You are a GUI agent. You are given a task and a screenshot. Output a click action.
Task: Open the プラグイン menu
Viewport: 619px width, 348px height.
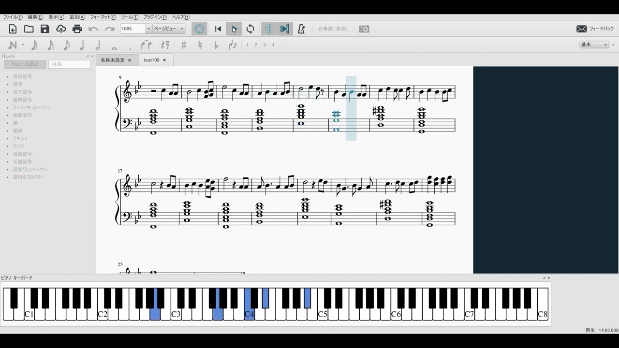155,17
